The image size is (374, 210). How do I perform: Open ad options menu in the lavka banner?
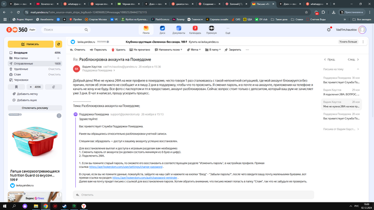click(363, 42)
